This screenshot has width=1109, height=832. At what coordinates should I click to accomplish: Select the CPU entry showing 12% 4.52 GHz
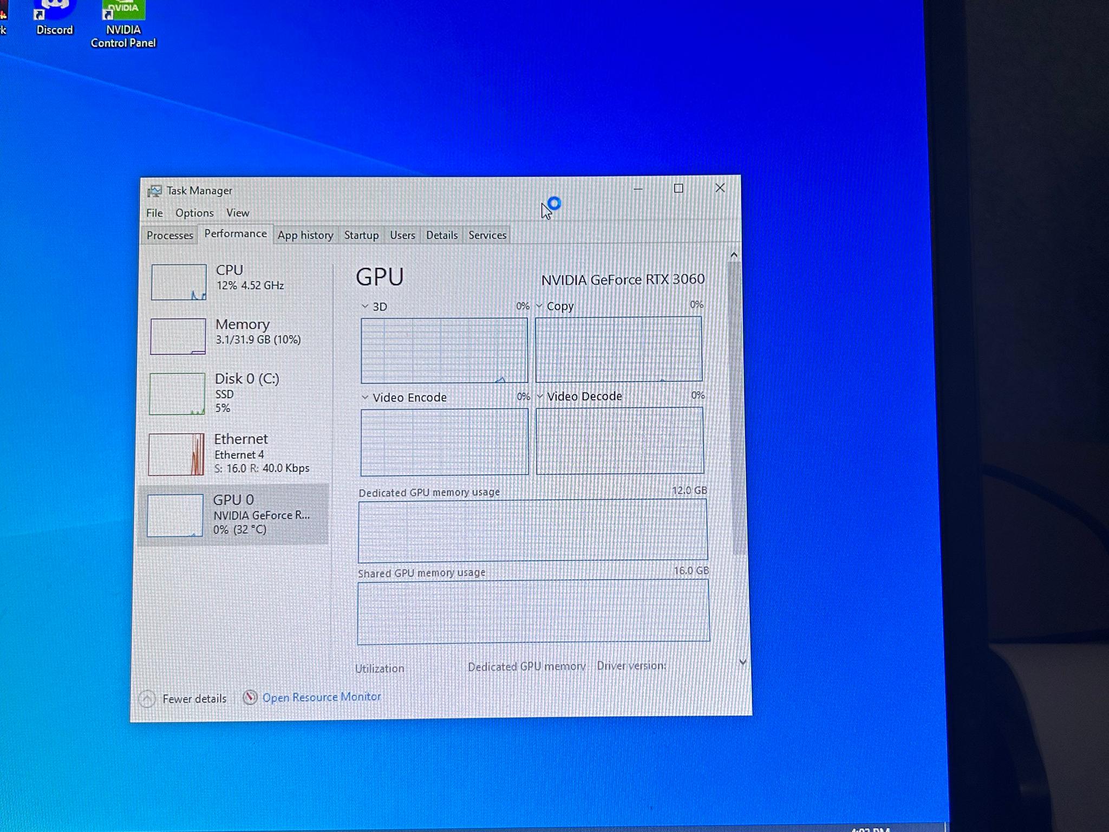pos(236,281)
